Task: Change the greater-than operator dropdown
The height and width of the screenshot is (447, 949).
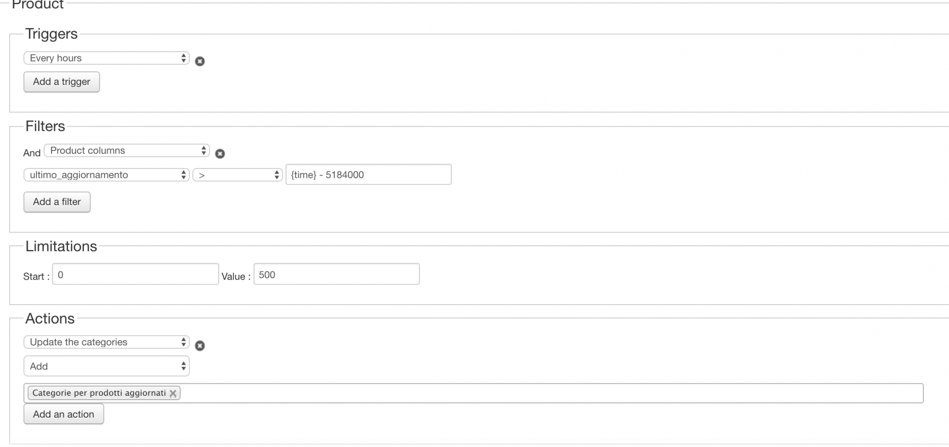Action: pos(237,175)
